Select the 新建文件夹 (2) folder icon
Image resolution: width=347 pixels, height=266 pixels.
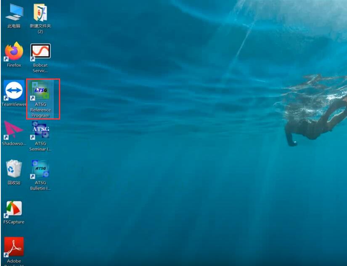click(40, 12)
